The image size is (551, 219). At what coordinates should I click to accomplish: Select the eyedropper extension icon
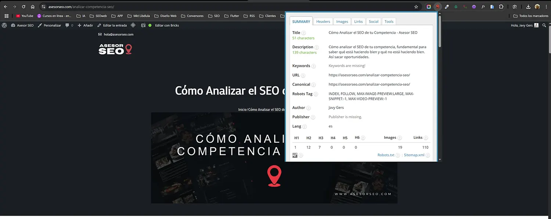click(446, 6)
